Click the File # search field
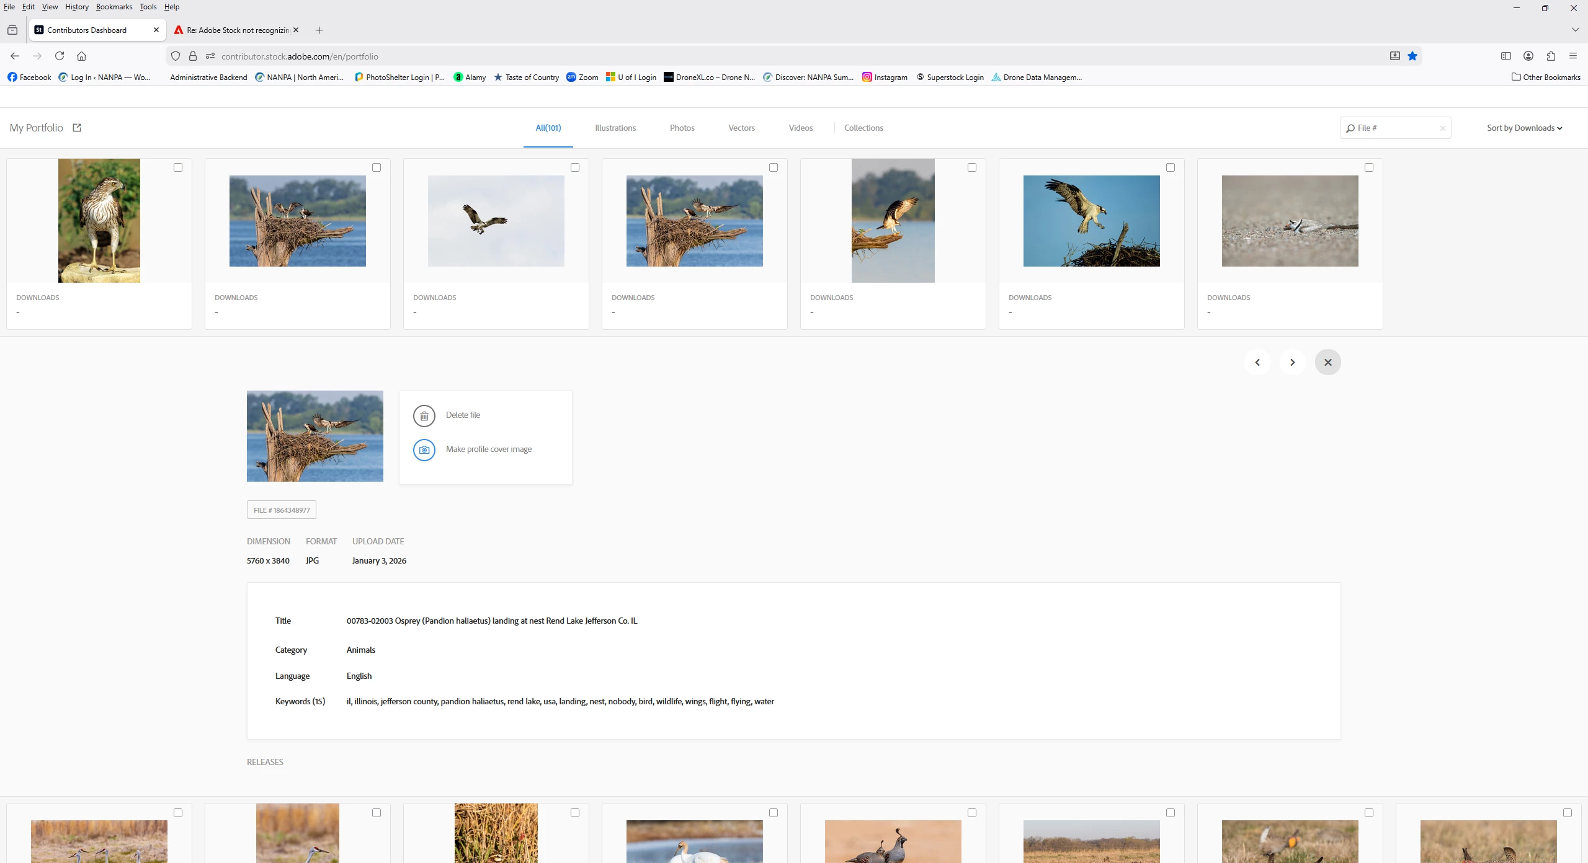 pyautogui.click(x=1395, y=128)
